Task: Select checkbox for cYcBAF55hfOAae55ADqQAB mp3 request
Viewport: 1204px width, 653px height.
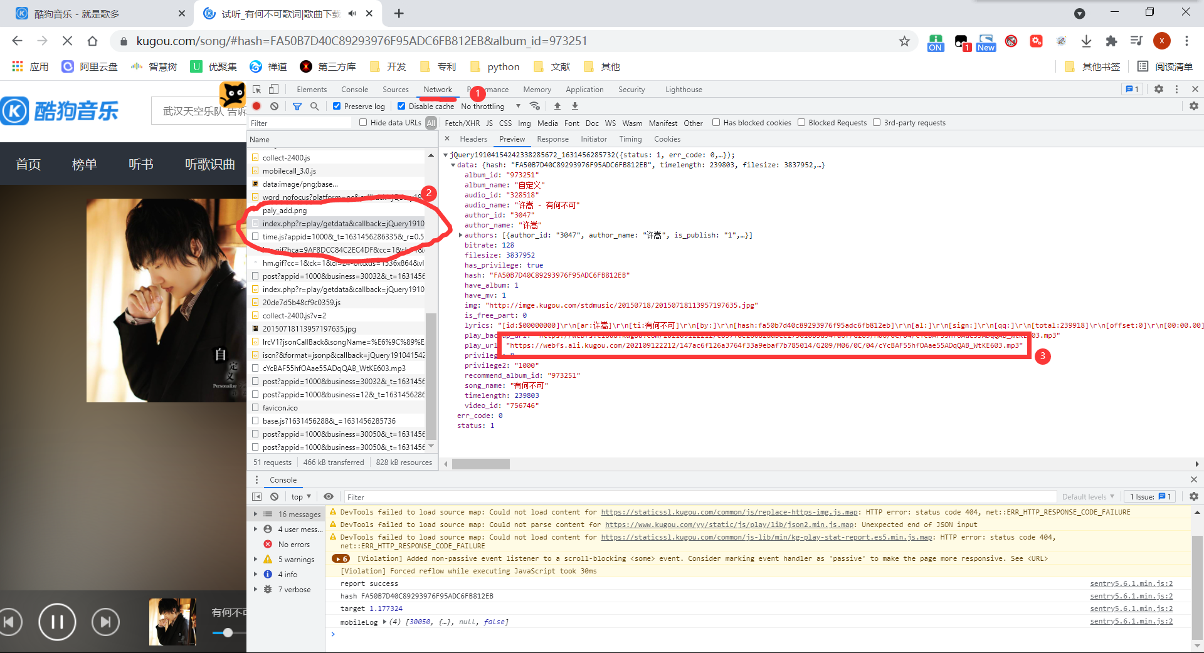Action: (x=255, y=368)
